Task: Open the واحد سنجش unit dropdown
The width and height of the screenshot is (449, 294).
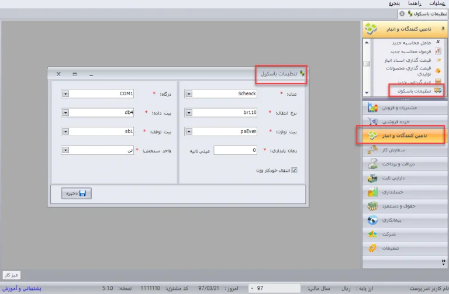Action: pos(65,150)
